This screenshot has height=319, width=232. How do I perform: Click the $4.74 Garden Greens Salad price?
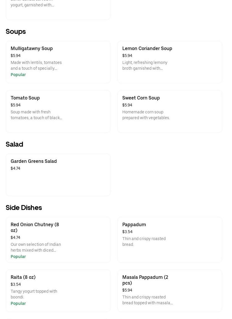coord(16,168)
